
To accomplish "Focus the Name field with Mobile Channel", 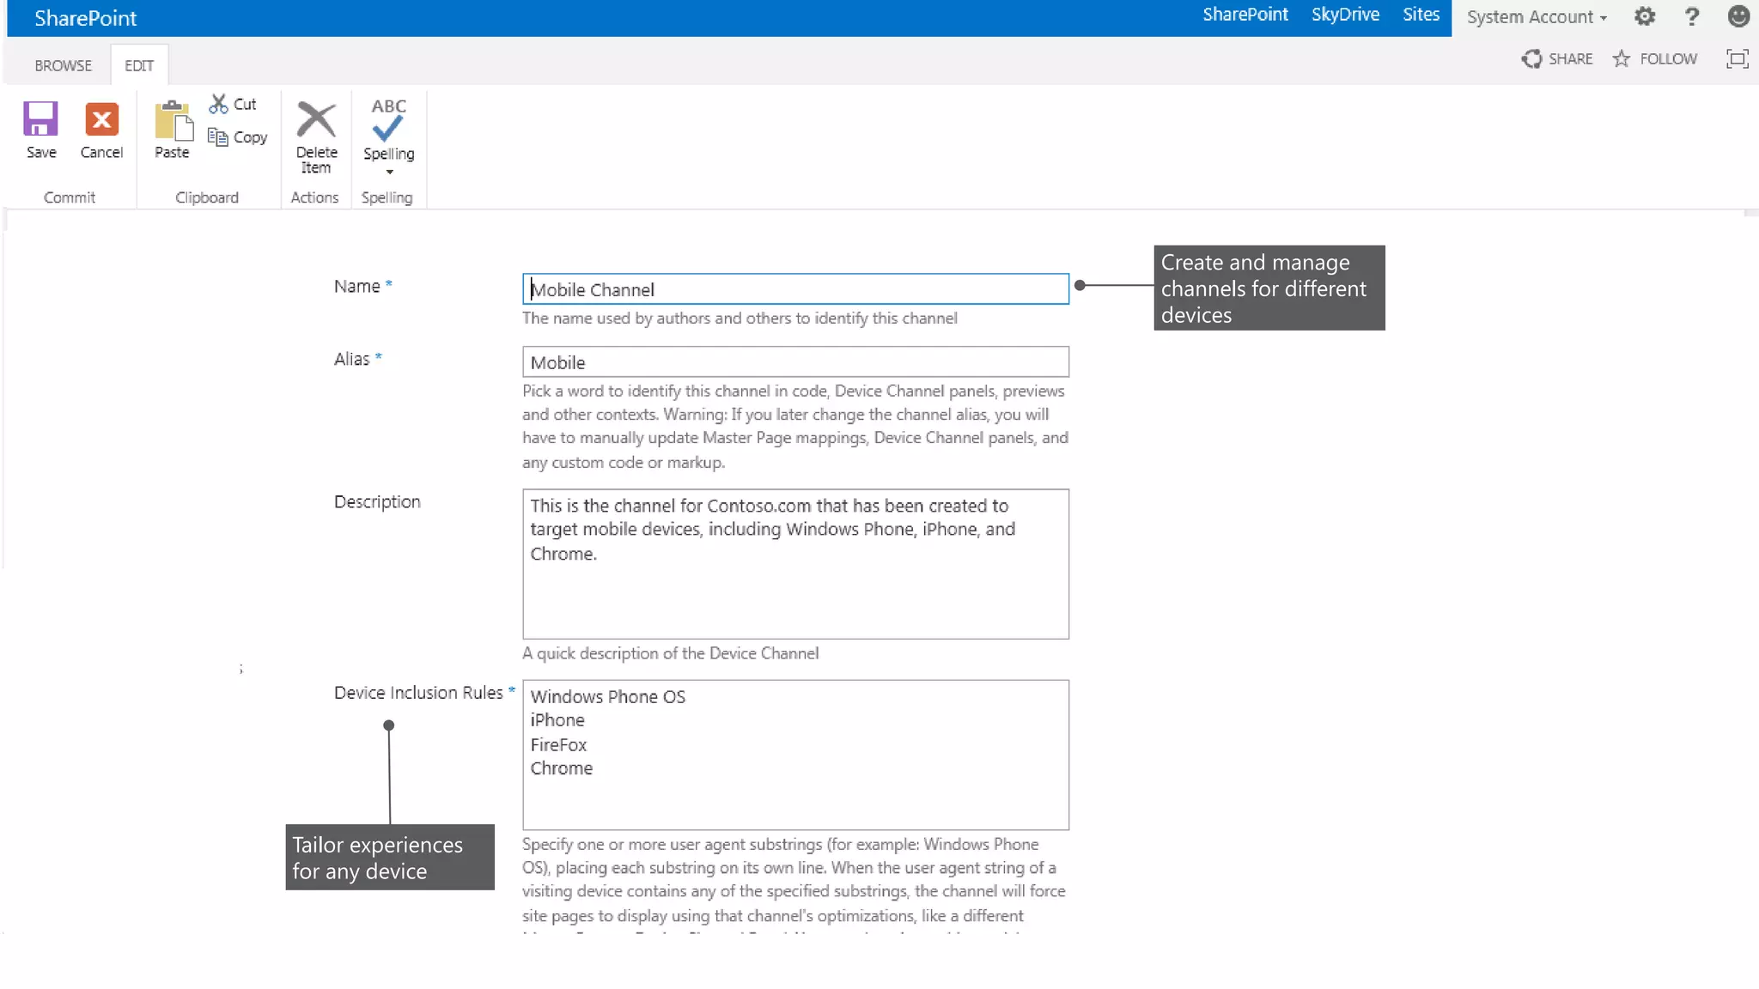I will 795,289.
